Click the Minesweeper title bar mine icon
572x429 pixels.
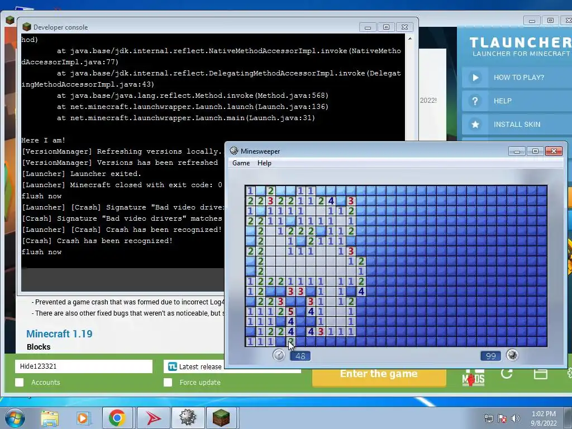(234, 151)
